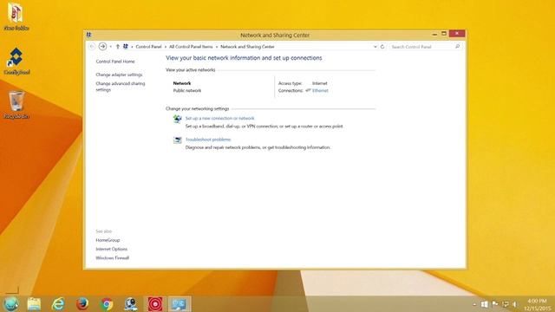Select the Recycle Bin desktop icon
The width and height of the screenshot is (555, 312).
(x=16, y=105)
